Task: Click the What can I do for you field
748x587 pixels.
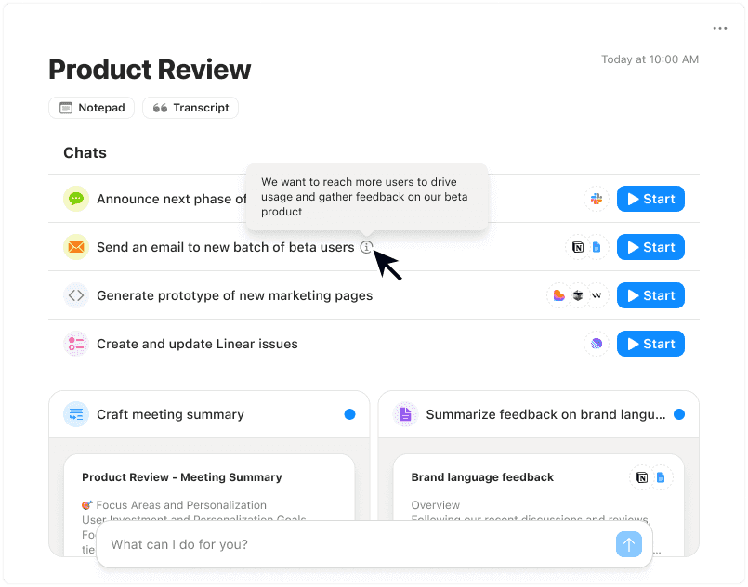Action: pyautogui.click(x=353, y=544)
